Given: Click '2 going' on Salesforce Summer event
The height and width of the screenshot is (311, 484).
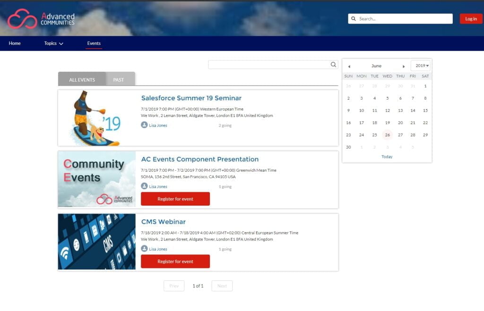Looking at the screenshot, I should tap(225, 125).
